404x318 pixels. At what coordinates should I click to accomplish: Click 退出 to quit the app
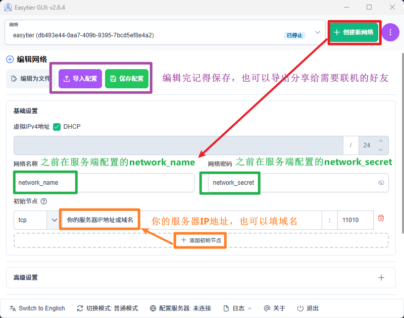(x=308, y=308)
